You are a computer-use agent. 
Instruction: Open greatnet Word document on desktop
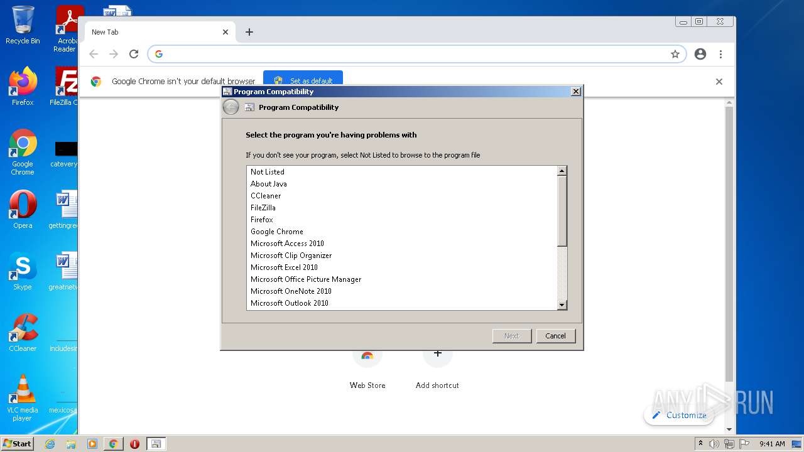pos(64,271)
